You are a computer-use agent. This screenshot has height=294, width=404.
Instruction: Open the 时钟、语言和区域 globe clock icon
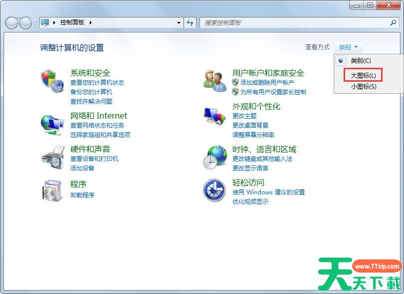click(215, 157)
